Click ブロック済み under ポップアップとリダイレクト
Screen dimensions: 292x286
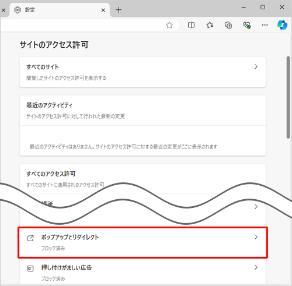pos(53,248)
